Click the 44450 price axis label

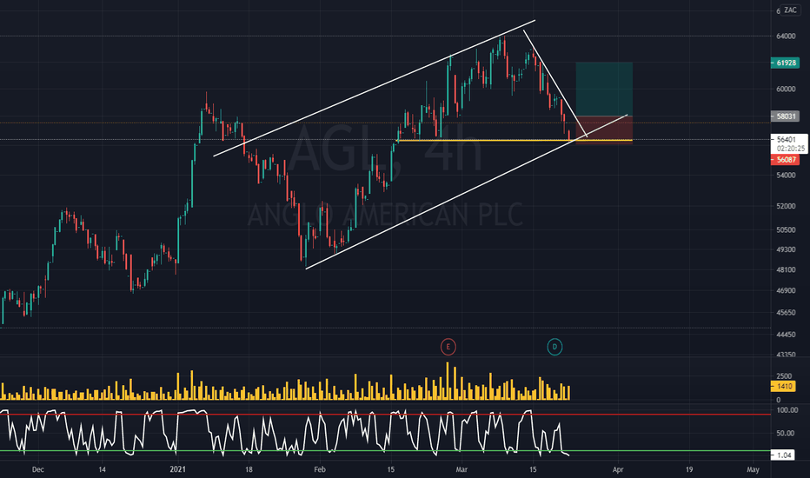786,335
